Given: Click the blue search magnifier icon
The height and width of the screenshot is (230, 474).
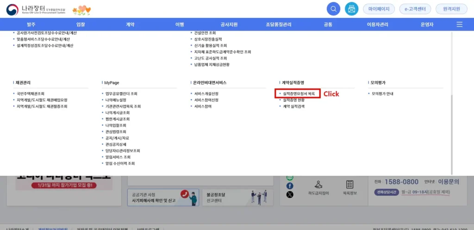Looking at the screenshot, I should (x=333, y=9).
